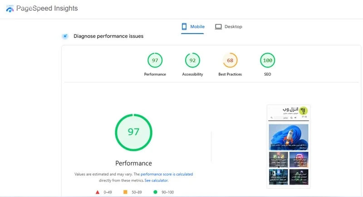Click the green circle 90–100 legend icon

click(155, 192)
